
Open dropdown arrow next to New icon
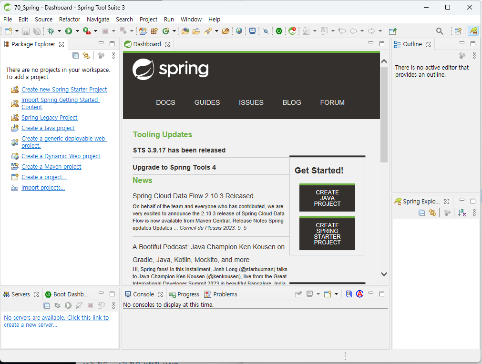pyautogui.click(x=17, y=31)
